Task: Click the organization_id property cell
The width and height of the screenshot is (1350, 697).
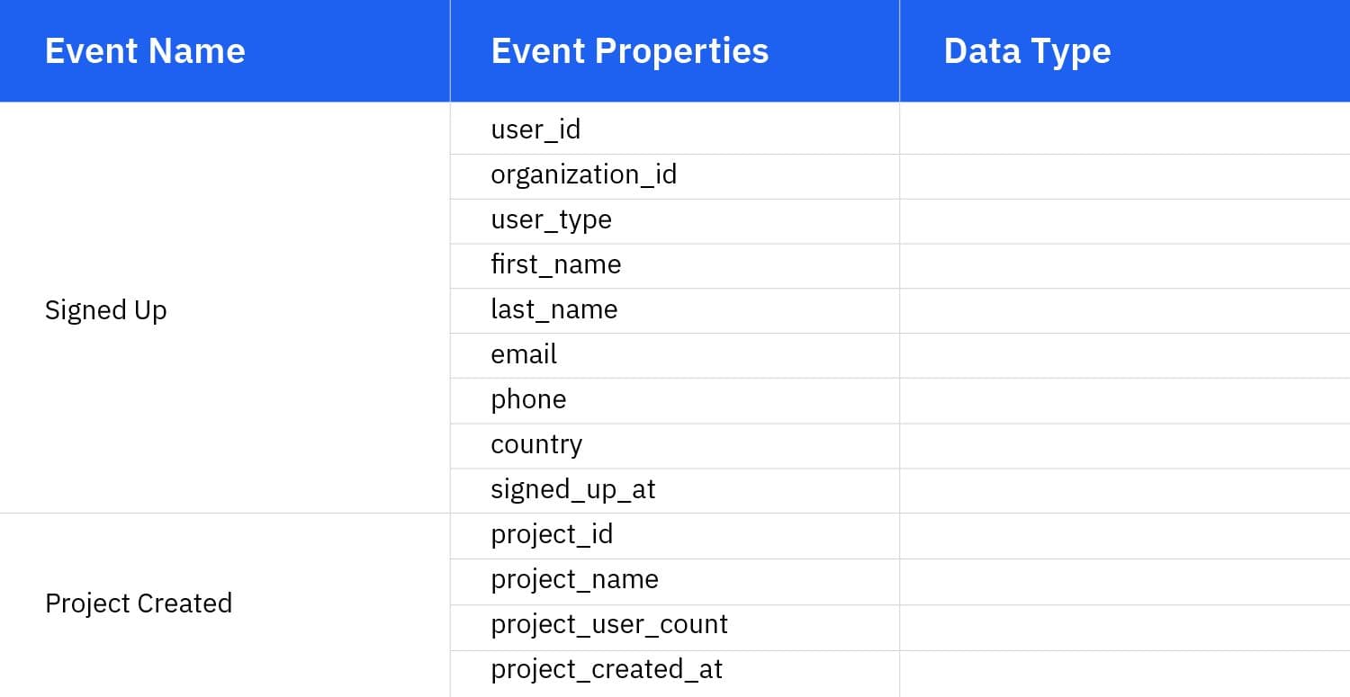Action: (583, 174)
